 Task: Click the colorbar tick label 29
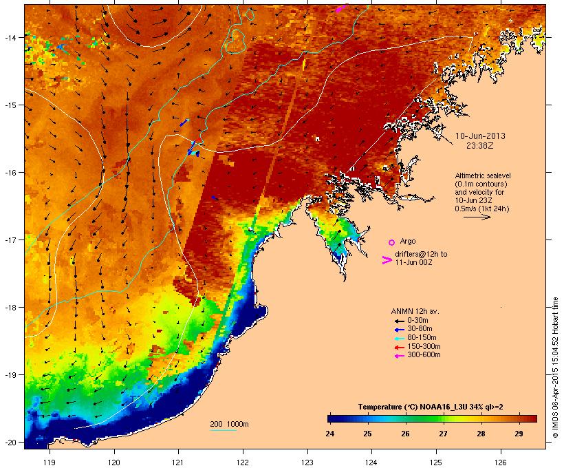tap(519, 434)
